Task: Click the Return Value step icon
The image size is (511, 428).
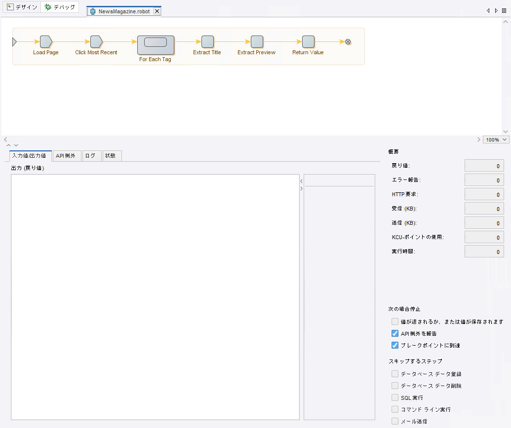Action: tap(308, 42)
